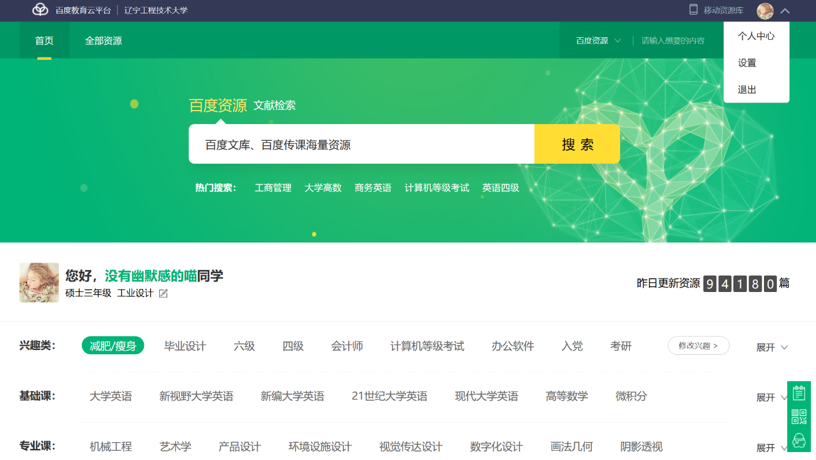
Task: Click the mobile resource library phone icon
Action: (x=694, y=10)
